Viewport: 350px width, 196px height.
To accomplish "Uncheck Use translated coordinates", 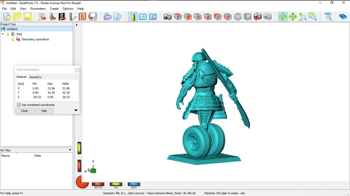I will pos(19,105).
